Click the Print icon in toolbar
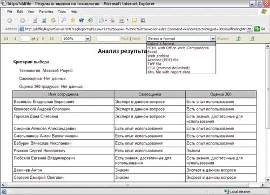 pyautogui.click(x=112, y=20)
